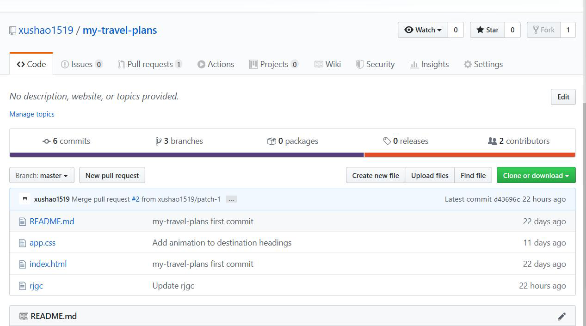Click the rjgc file icon
Image resolution: width=586 pixels, height=326 pixels.
[22, 286]
